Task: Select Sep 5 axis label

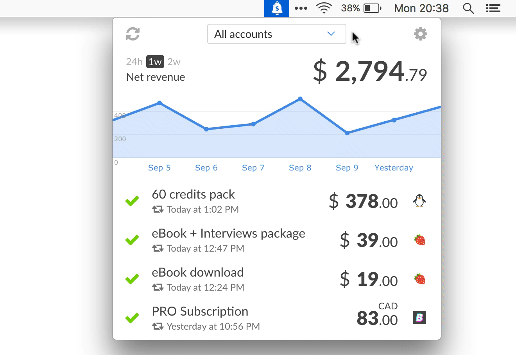Action: click(159, 168)
